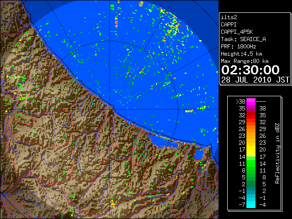This screenshot has width=292, height=219.
Task: Click the '28 JUL 2010 JST' date
Action: click(x=255, y=80)
